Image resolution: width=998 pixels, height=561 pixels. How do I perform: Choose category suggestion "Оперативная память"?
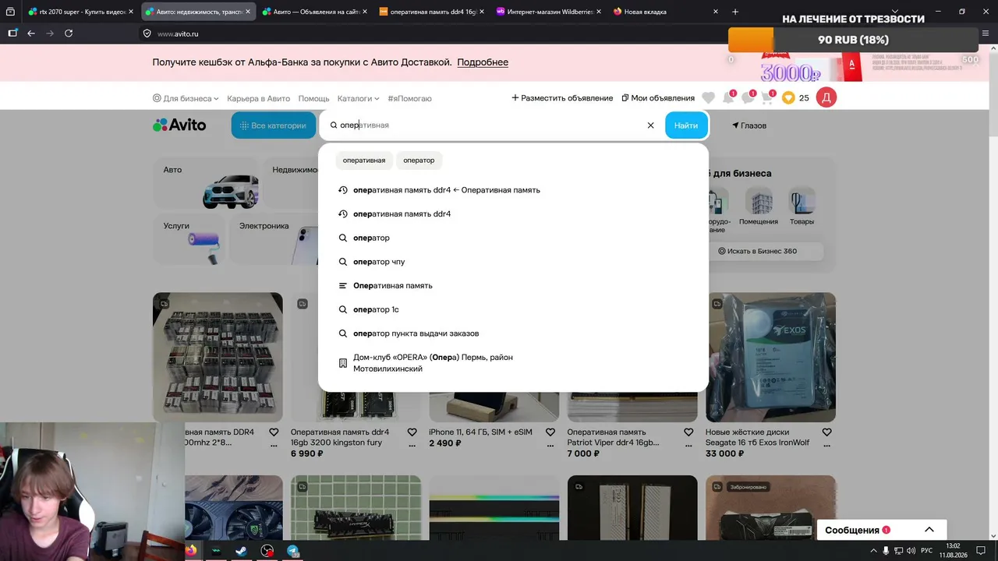click(514, 286)
